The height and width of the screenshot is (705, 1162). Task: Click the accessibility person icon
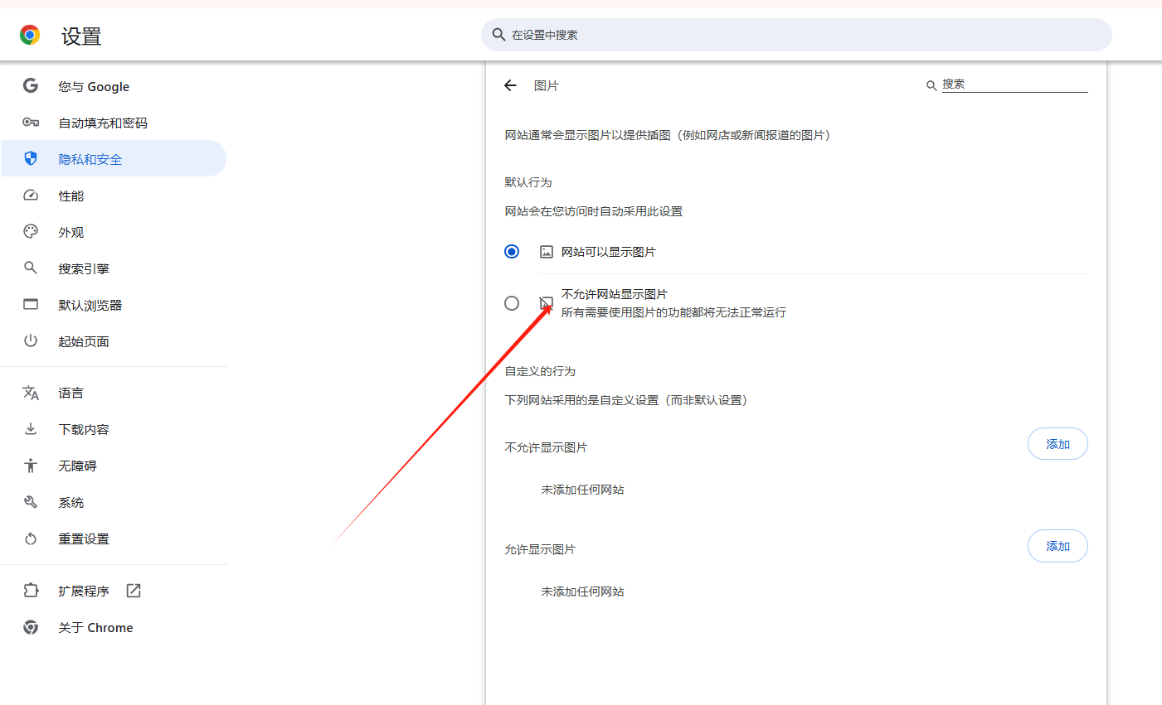coord(31,466)
